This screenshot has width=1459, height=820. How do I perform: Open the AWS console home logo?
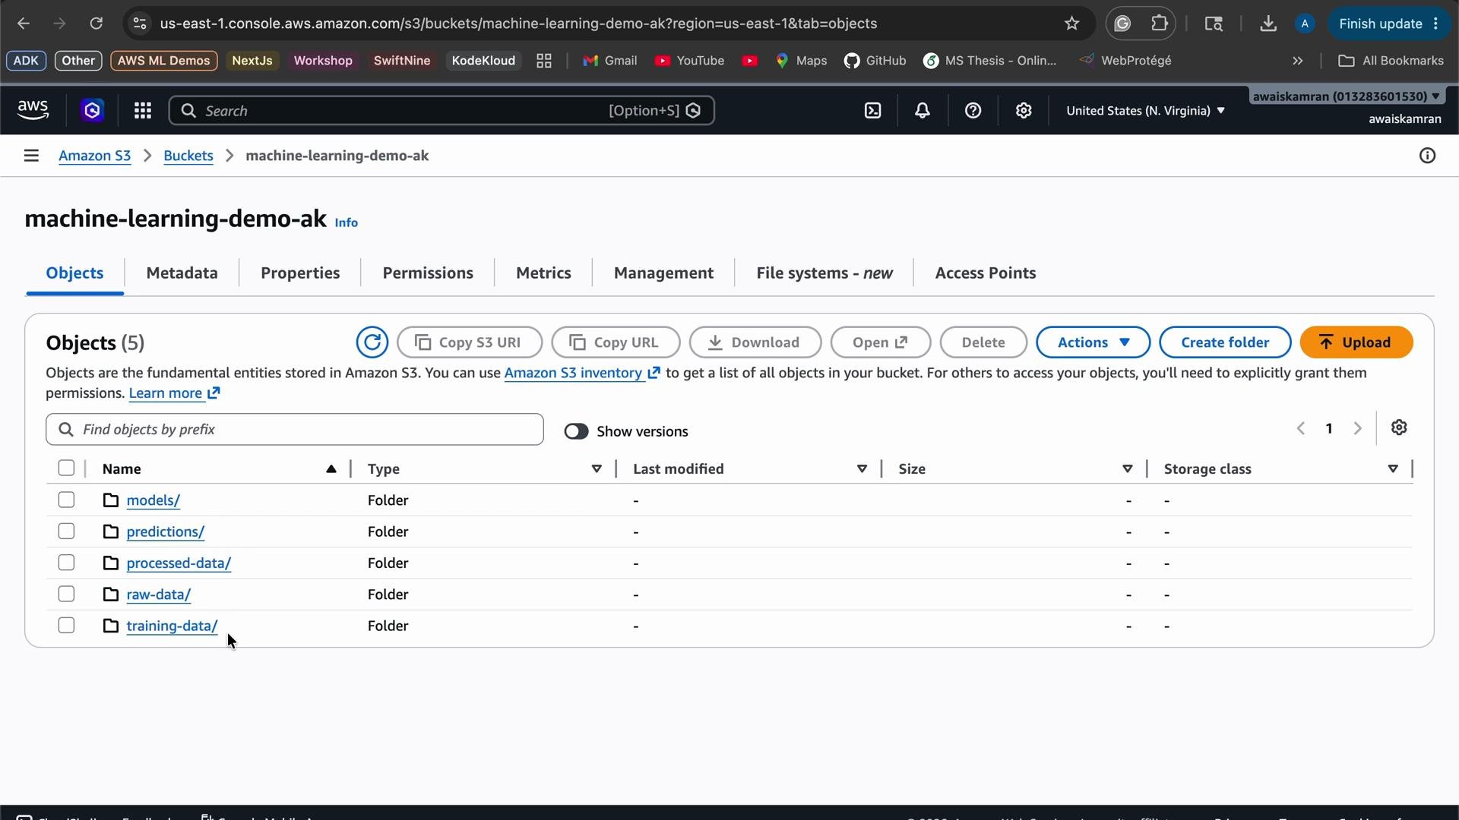click(x=33, y=111)
